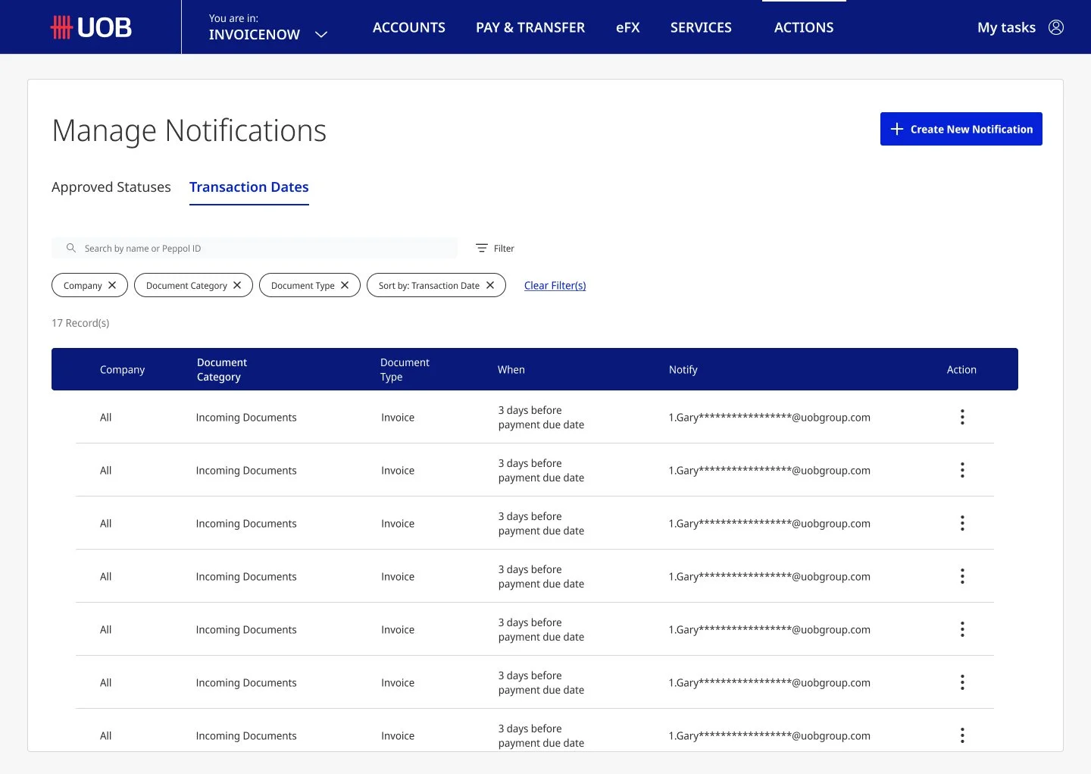The width and height of the screenshot is (1091, 774).
Task: Open the PAY & TRANSFER menu
Action: 530,27
